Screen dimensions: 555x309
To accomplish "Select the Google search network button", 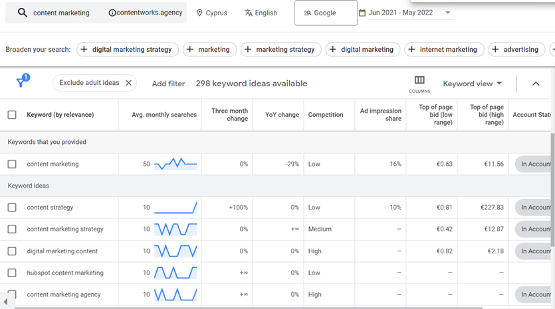I will tap(326, 13).
